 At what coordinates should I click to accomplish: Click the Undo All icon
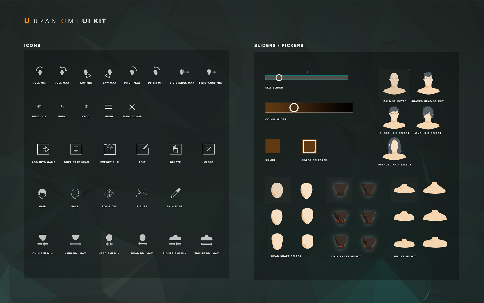click(x=39, y=107)
